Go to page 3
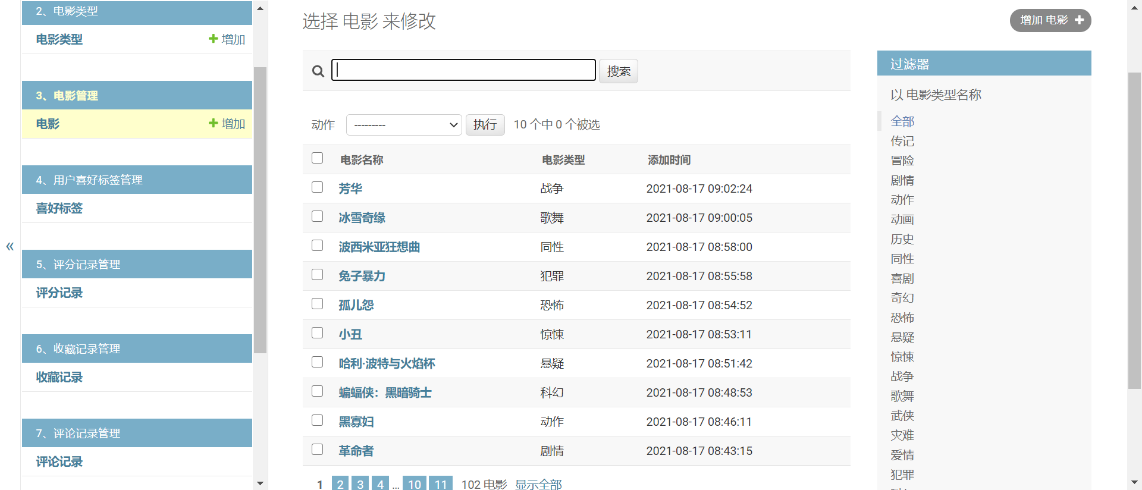The height and width of the screenshot is (490, 1142). pos(360,483)
